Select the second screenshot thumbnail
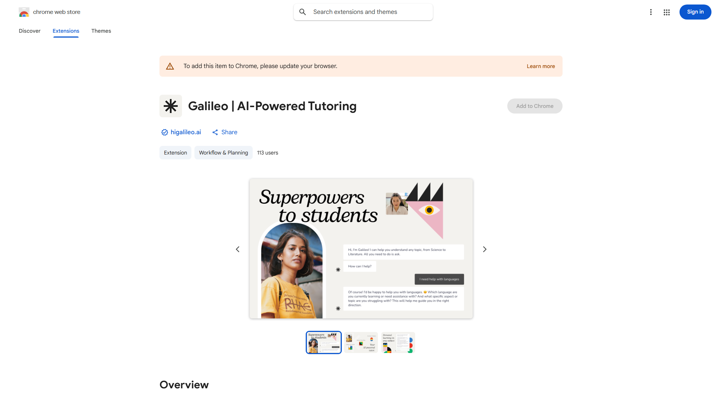722x406 pixels. [361, 342]
